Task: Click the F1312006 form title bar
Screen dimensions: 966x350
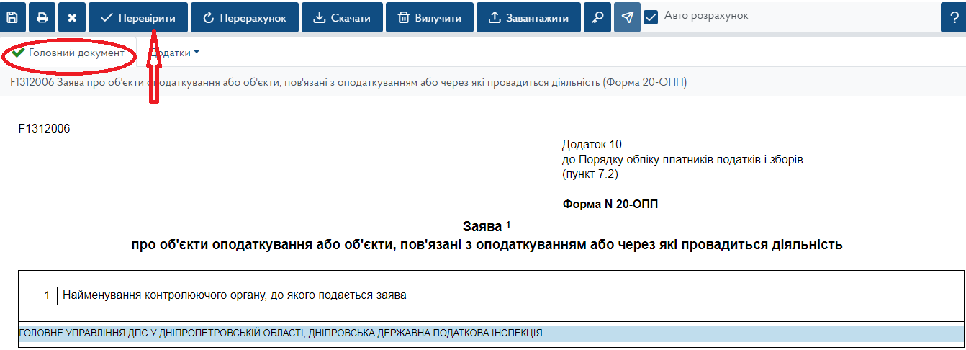Action: click(348, 83)
